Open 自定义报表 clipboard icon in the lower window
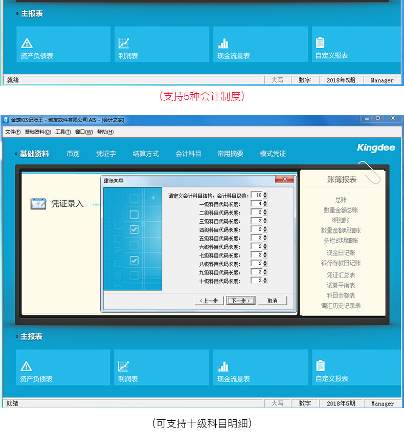Image resolution: width=404 pixels, height=448 pixels. 321,366
